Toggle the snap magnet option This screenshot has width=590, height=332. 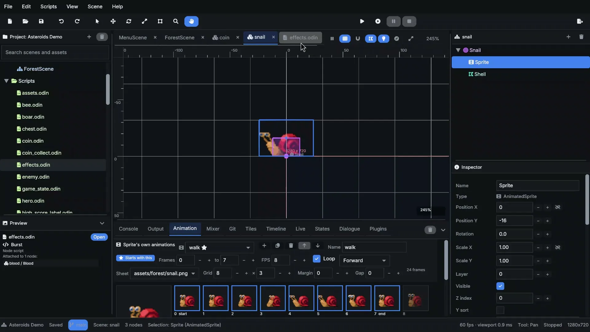(358, 38)
